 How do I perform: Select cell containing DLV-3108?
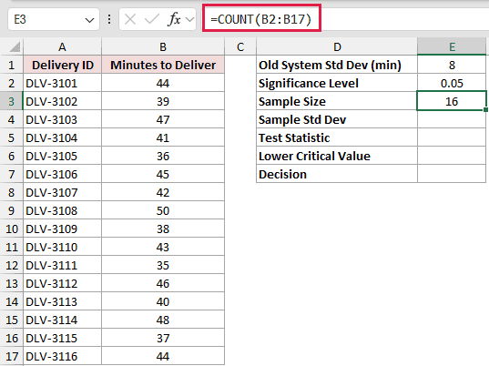point(62,210)
